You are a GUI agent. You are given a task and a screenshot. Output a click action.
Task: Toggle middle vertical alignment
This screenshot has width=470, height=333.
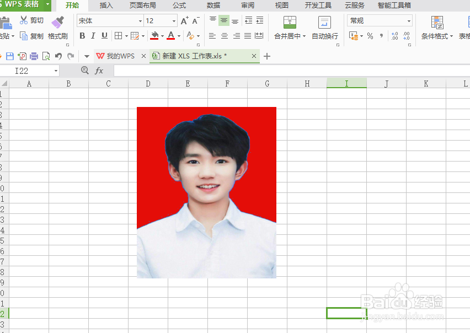point(224,20)
